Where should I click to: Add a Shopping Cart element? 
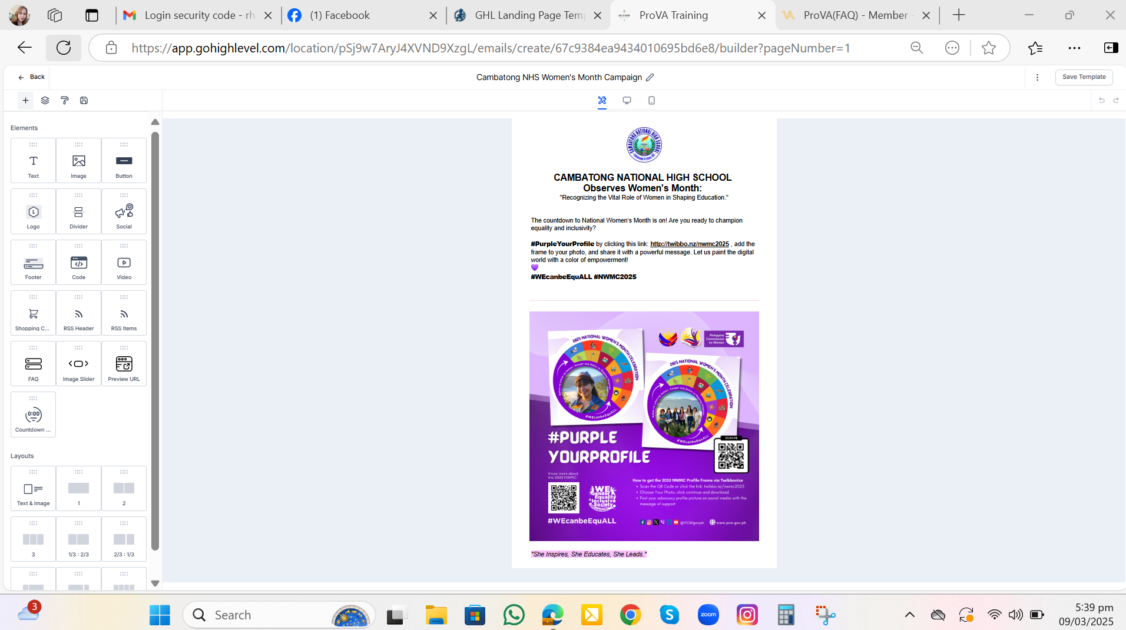(x=33, y=313)
